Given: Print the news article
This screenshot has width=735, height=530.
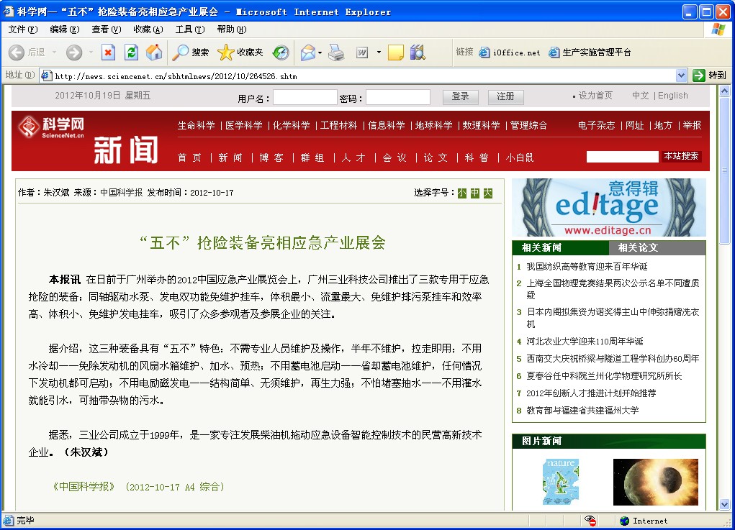Looking at the screenshot, I should click(337, 53).
